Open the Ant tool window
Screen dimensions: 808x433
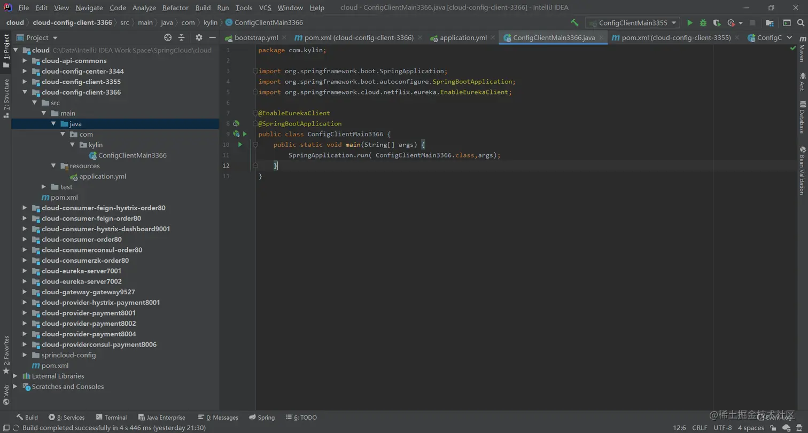coord(802,83)
